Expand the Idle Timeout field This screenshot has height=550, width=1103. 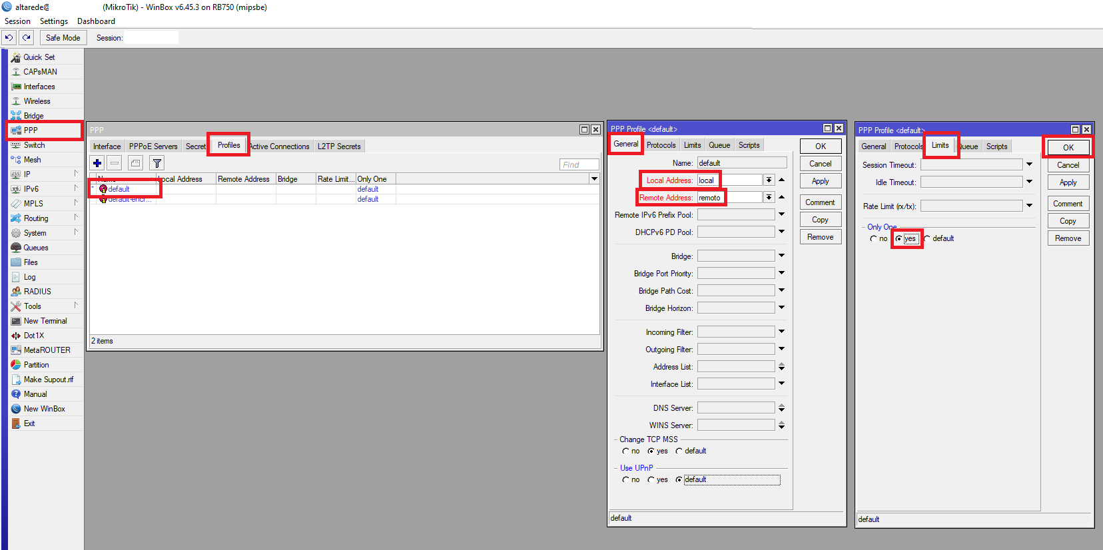point(1030,182)
